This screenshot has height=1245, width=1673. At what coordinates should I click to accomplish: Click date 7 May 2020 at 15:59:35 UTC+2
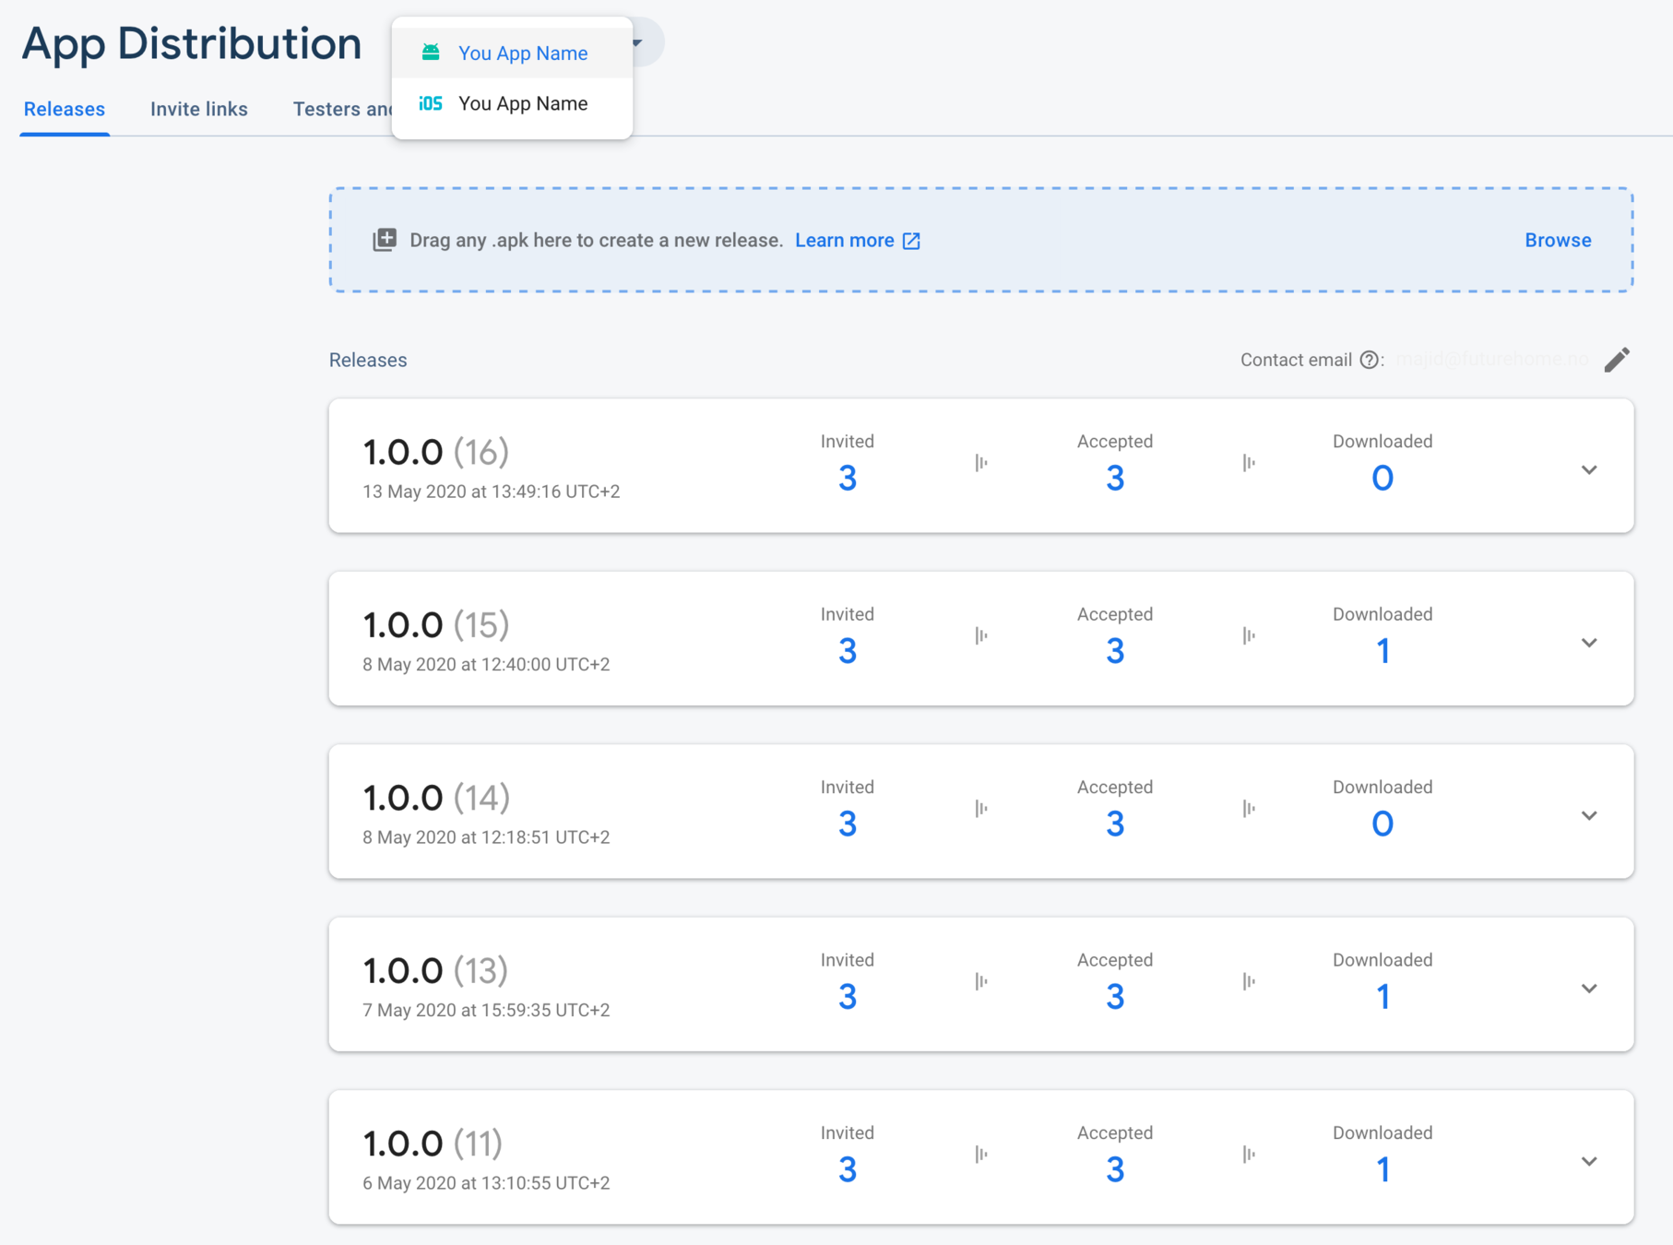click(486, 1010)
